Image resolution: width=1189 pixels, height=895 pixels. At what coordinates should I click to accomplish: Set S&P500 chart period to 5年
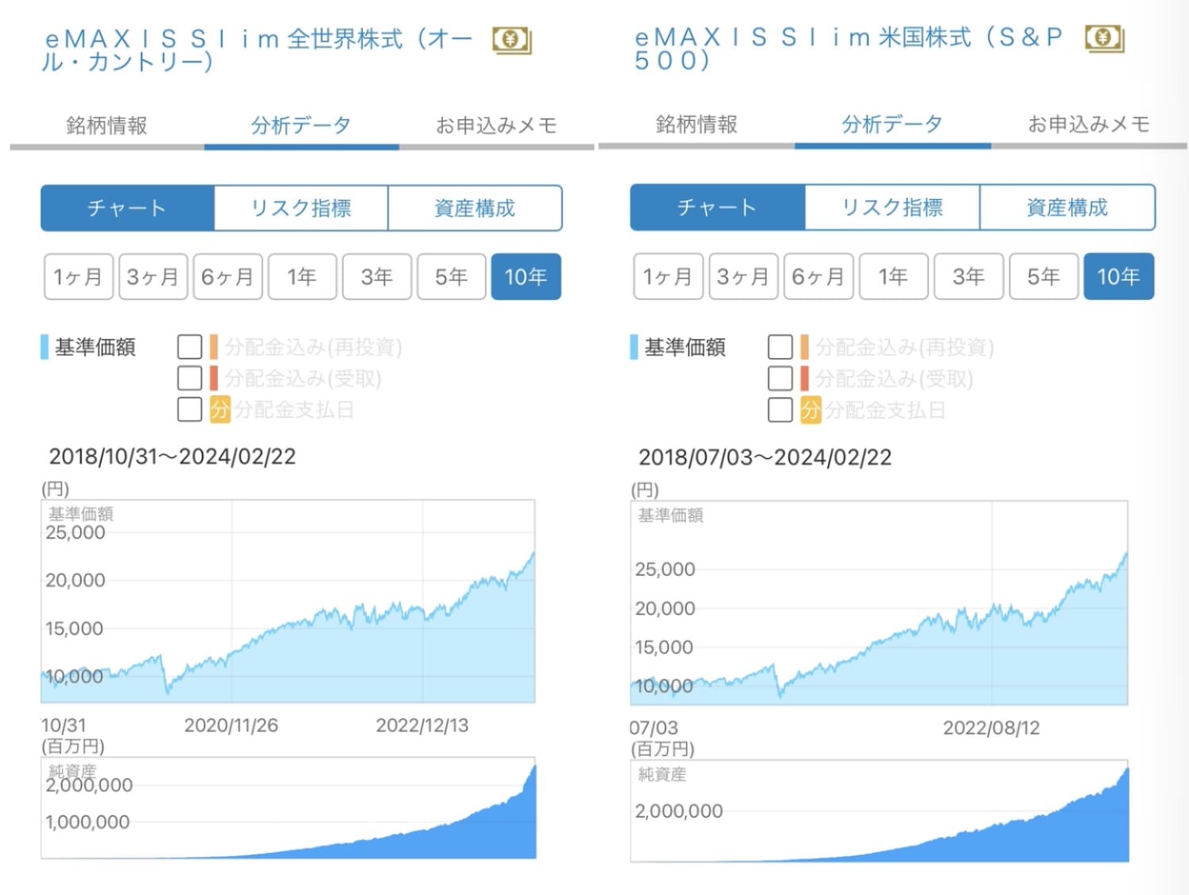pos(1043,277)
